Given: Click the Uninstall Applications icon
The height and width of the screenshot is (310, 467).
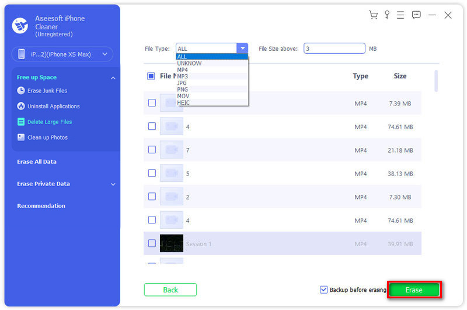Looking at the screenshot, I should pyautogui.click(x=21, y=106).
